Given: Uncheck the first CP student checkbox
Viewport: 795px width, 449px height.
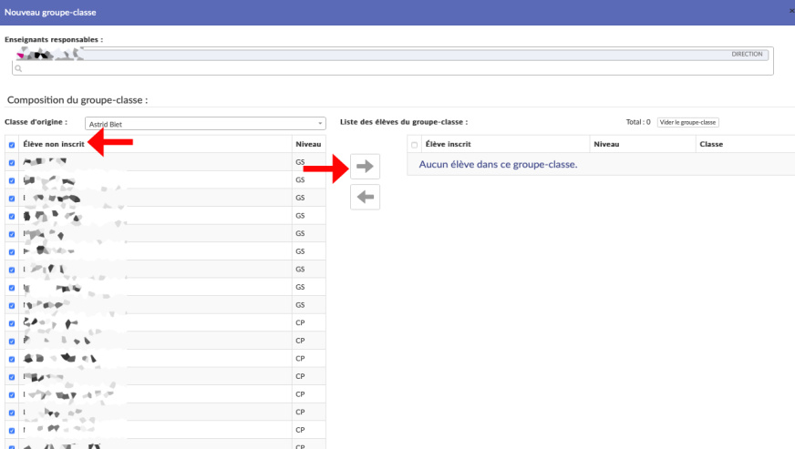Looking at the screenshot, I should 11,323.
